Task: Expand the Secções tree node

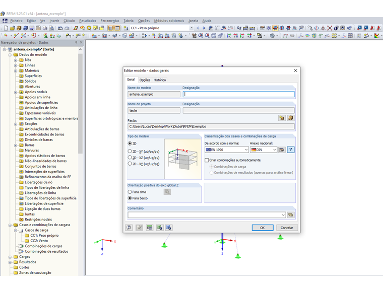Action: click(x=16, y=124)
